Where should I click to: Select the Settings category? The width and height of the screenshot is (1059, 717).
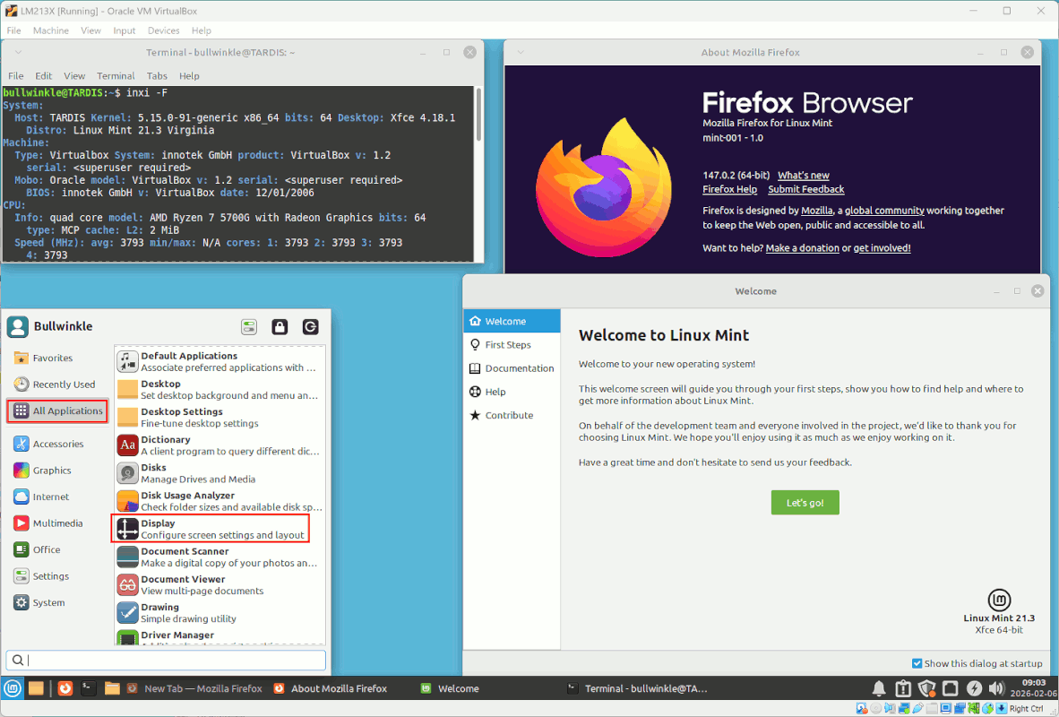point(57,576)
